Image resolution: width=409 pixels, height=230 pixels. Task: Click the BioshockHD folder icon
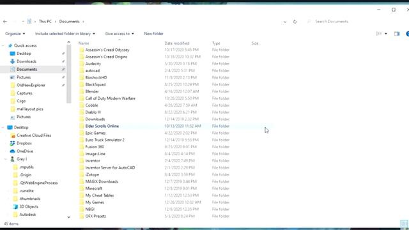pos(82,78)
